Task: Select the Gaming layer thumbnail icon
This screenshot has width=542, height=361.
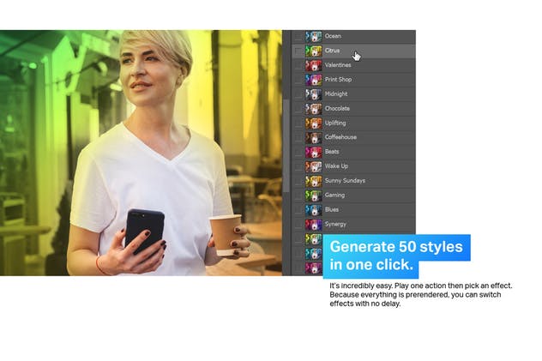Action: click(x=314, y=196)
